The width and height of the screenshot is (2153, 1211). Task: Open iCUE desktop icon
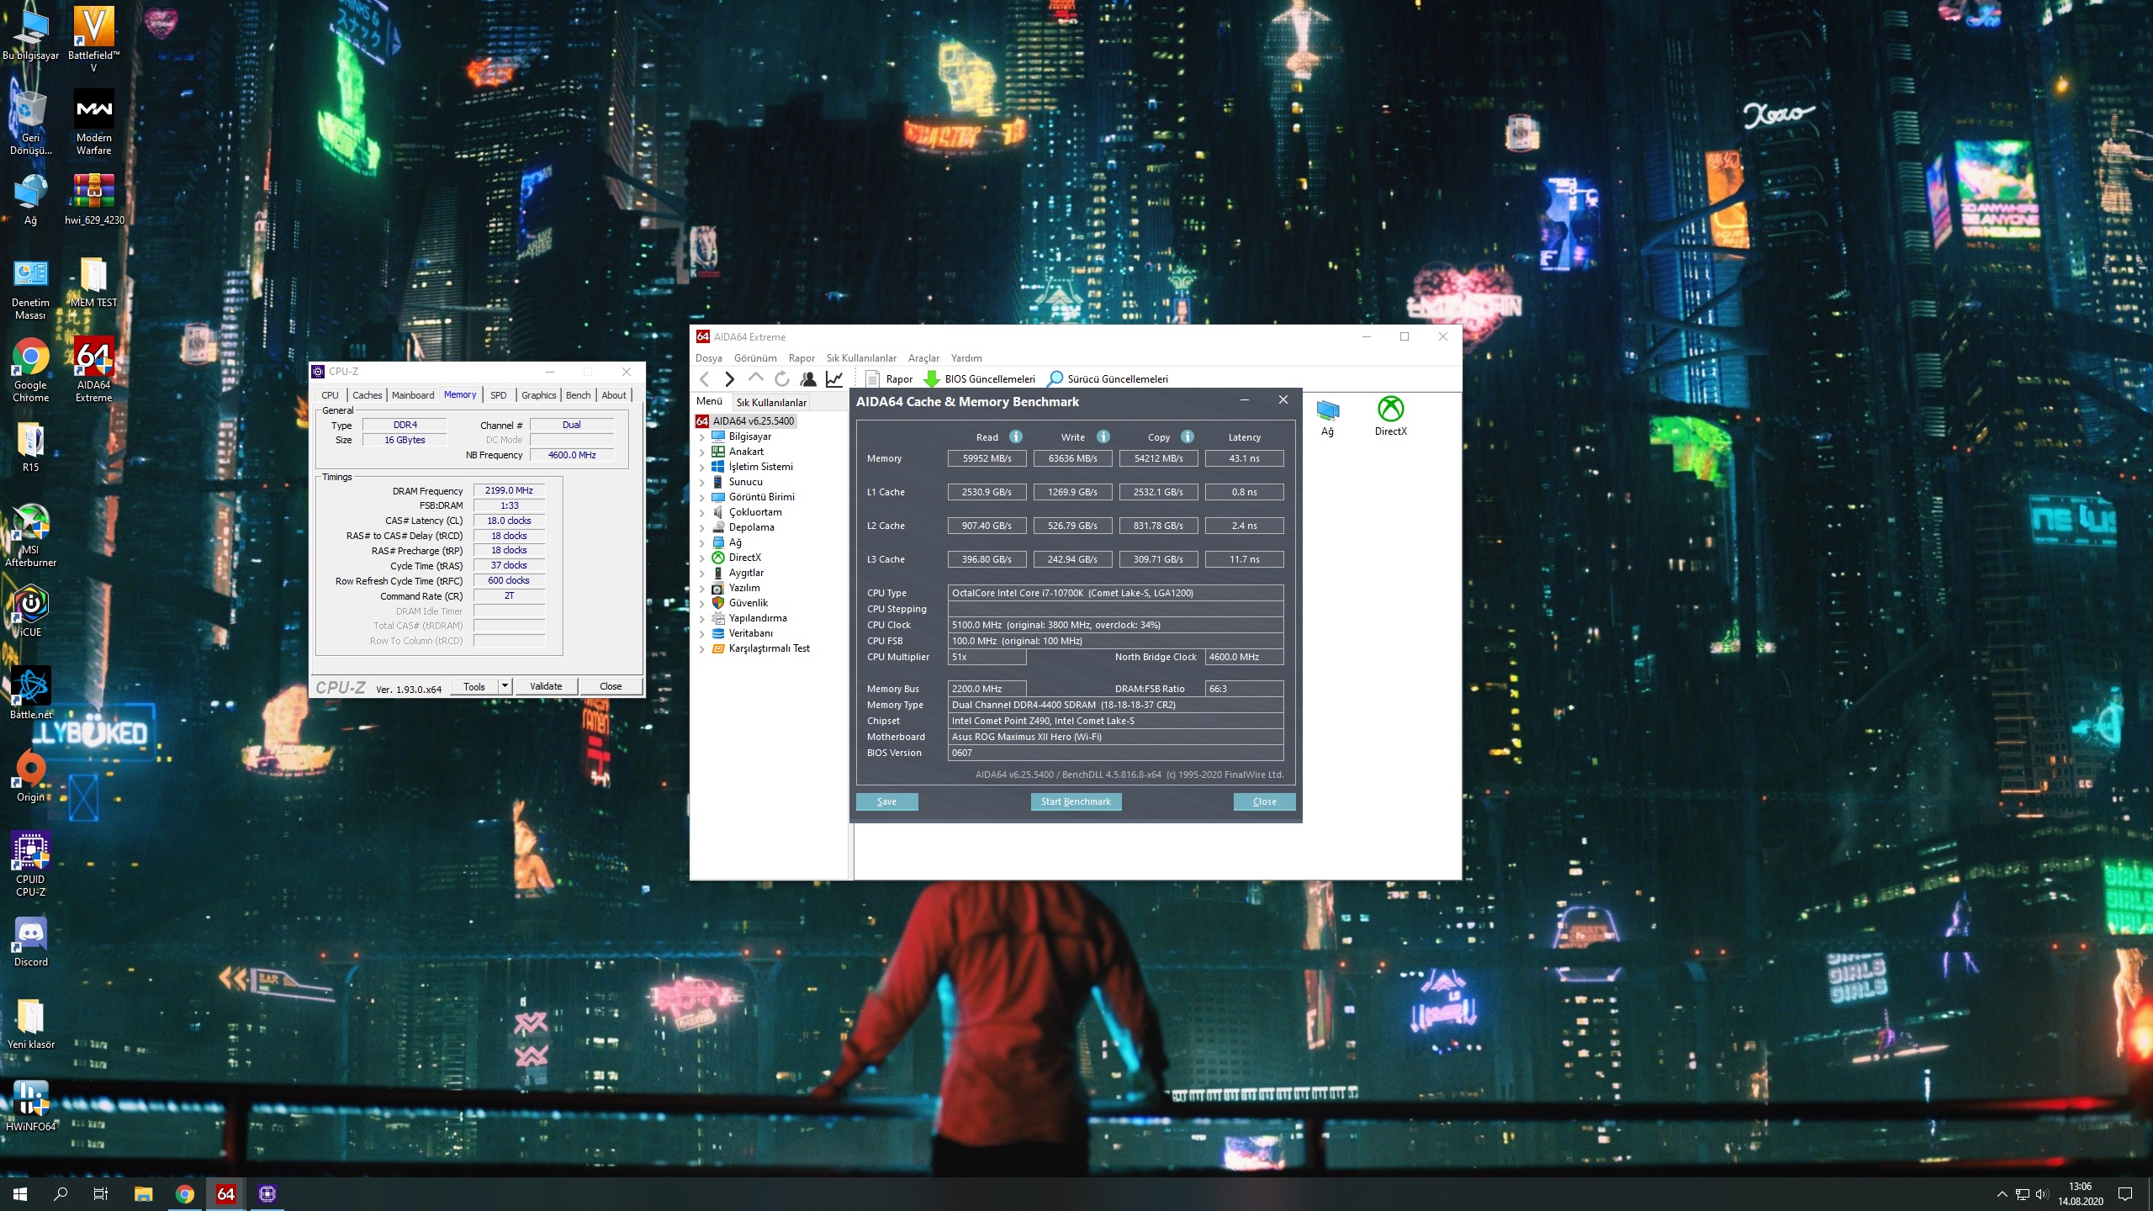pos(31,611)
